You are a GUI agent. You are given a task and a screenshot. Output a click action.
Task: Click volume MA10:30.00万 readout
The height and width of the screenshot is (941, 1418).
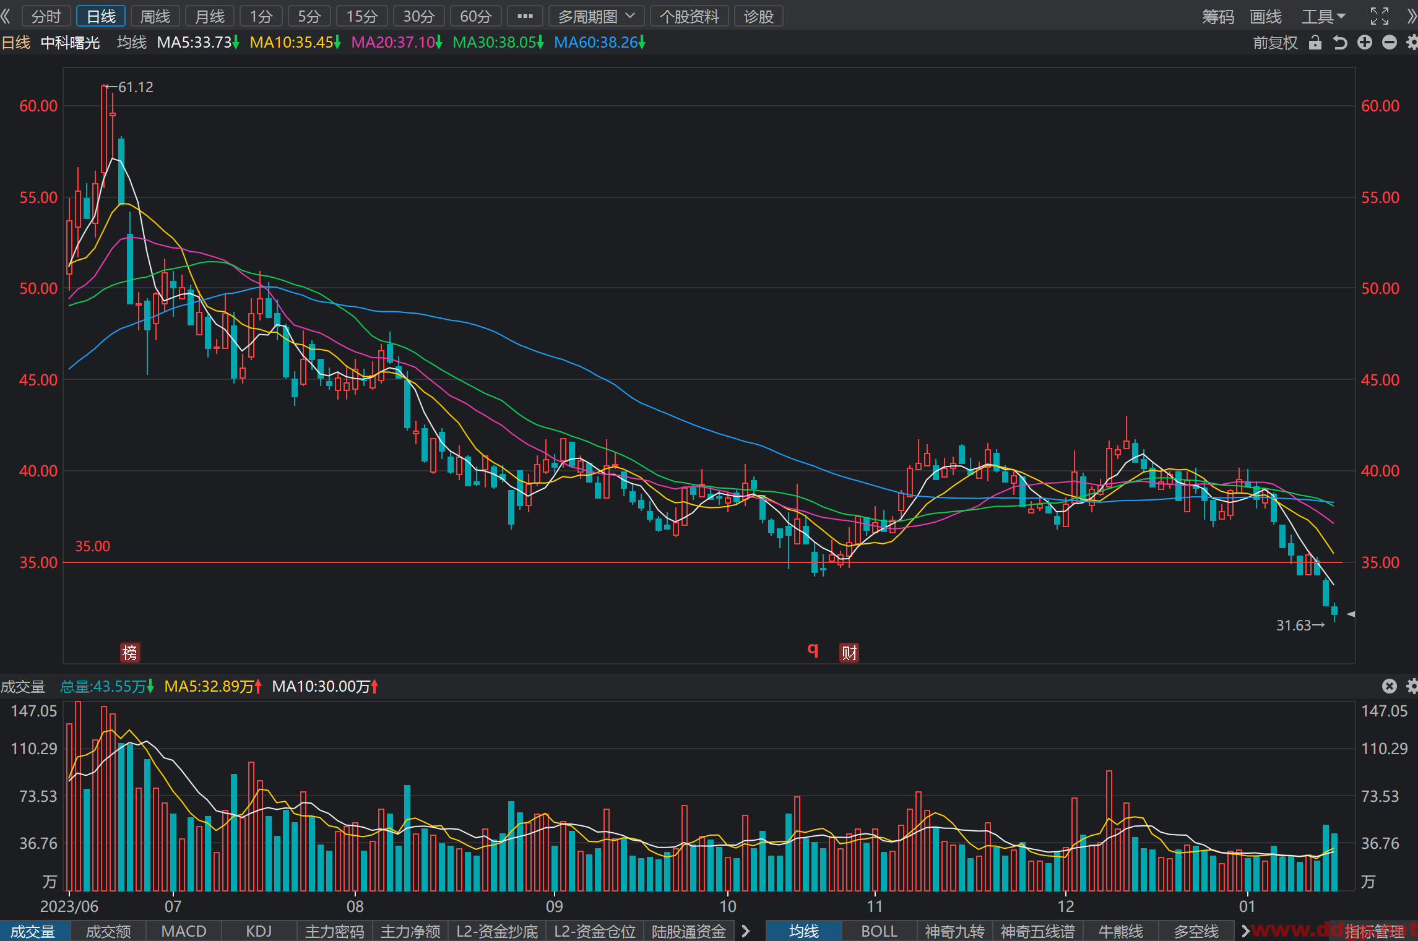(325, 687)
